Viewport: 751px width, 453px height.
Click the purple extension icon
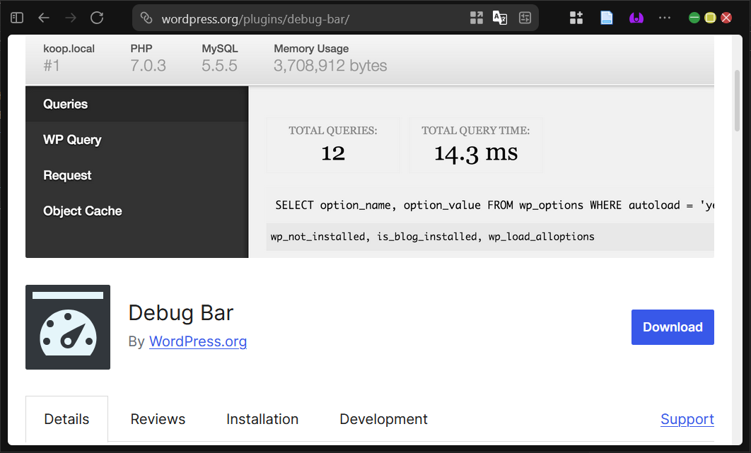[636, 18]
